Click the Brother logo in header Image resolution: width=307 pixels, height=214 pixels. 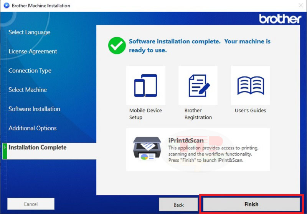pos(280,19)
